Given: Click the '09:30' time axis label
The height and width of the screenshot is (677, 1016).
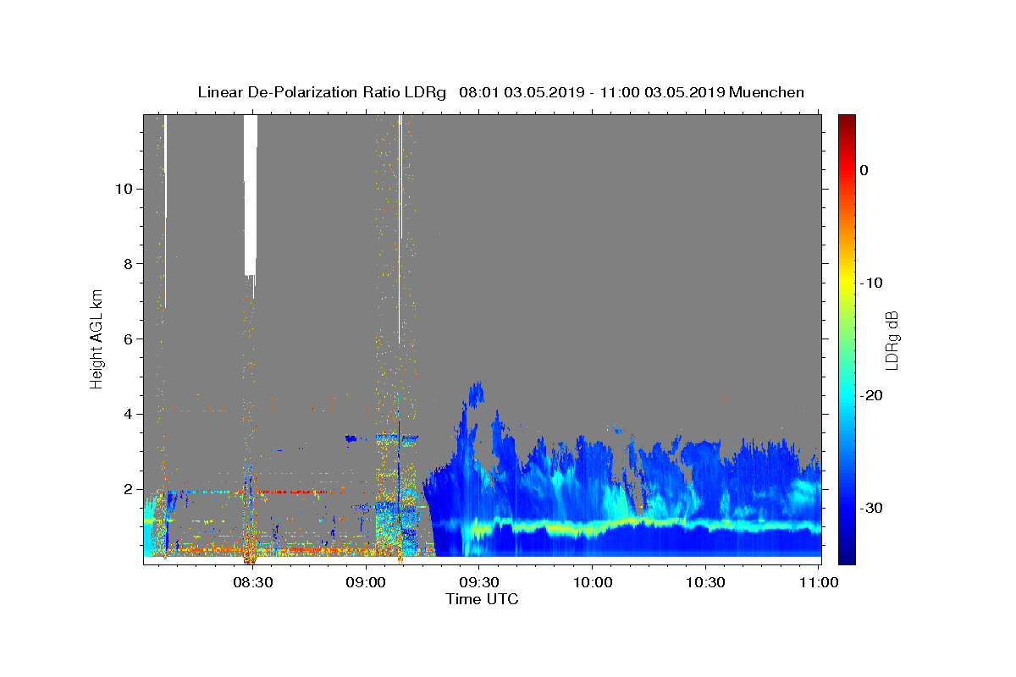Looking at the screenshot, I should click(479, 582).
